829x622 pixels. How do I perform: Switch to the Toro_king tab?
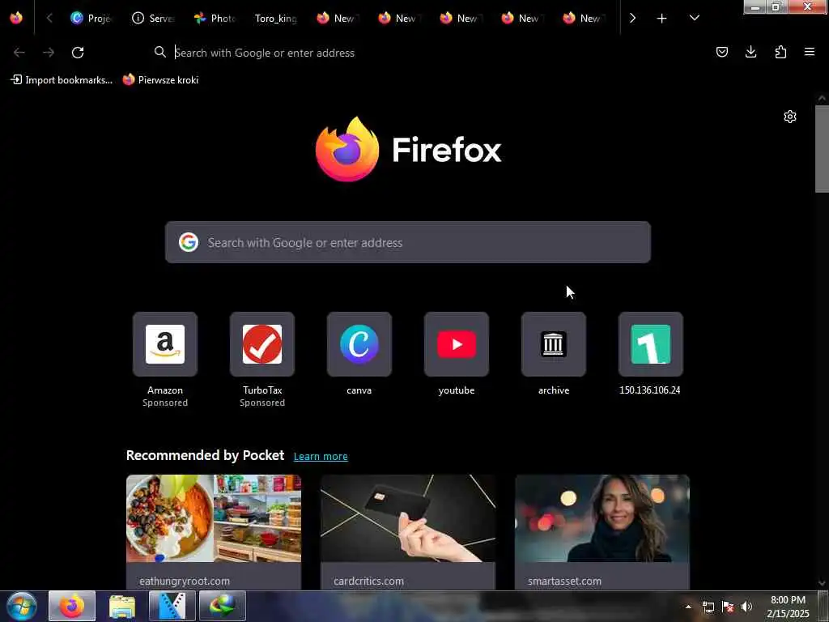pyautogui.click(x=275, y=18)
